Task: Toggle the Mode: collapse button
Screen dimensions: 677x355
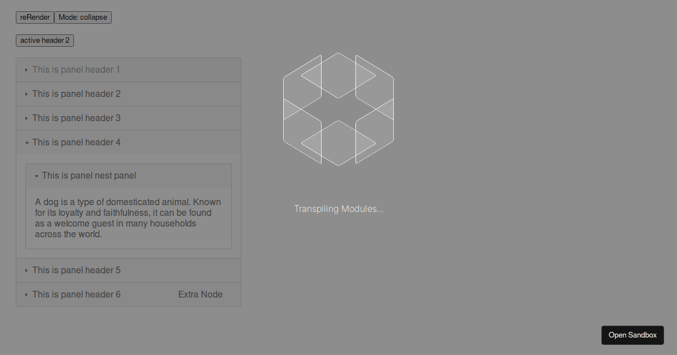Action: (x=83, y=17)
